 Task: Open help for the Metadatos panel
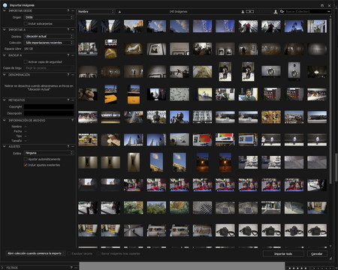pyautogui.click(x=68, y=100)
